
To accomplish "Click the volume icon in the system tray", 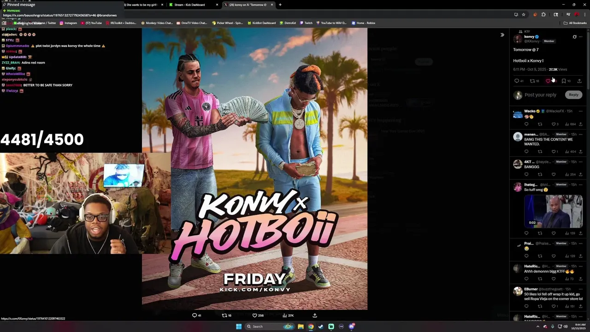I will click(x=566, y=326).
